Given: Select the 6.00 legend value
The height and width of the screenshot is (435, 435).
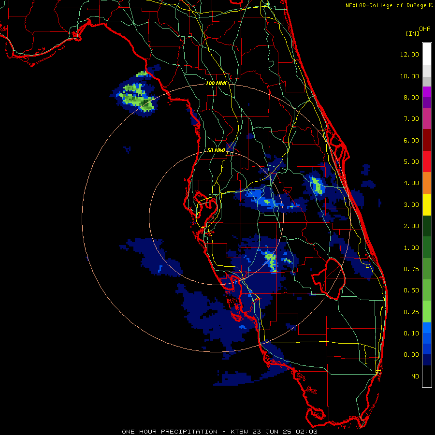Looking at the screenshot, I should 411,140.
